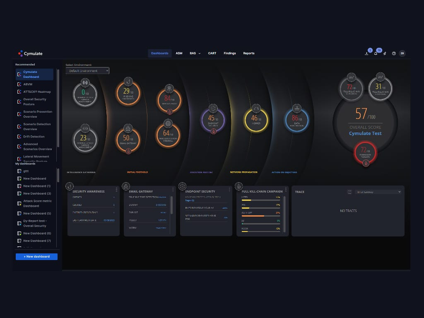Image resolution: width=424 pixels, height=318 pixels.
Task: Click the 72/100 full kill-chain gauge at top
Action: tap(351, 89)
